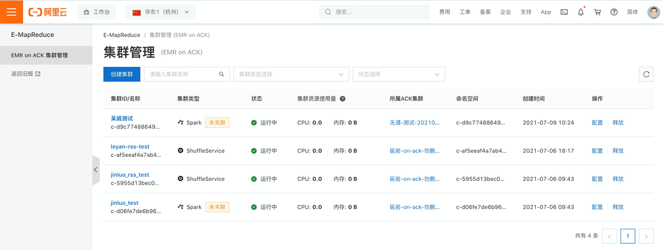Collapse the left sidebar panel
The height and width of the screenshot is (250, 663).
pyautogui.click(x=96, y=170)
